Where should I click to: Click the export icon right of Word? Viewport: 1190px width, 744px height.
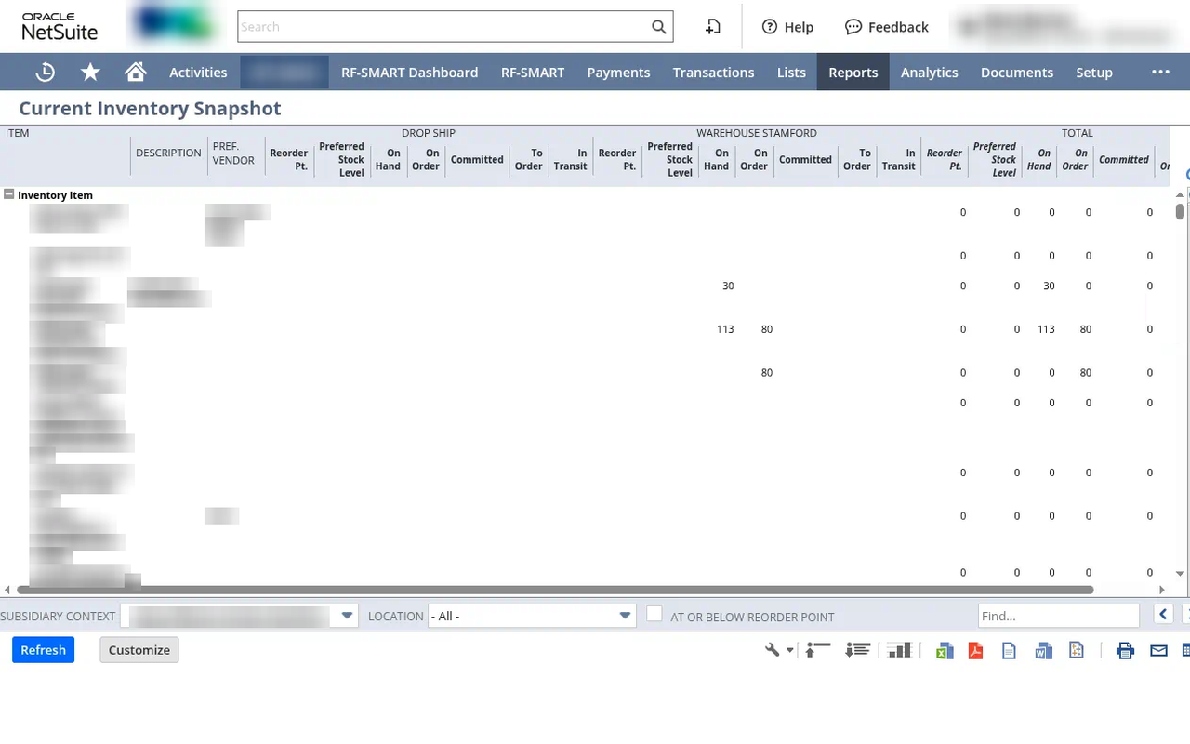[x=1077, y=651]
